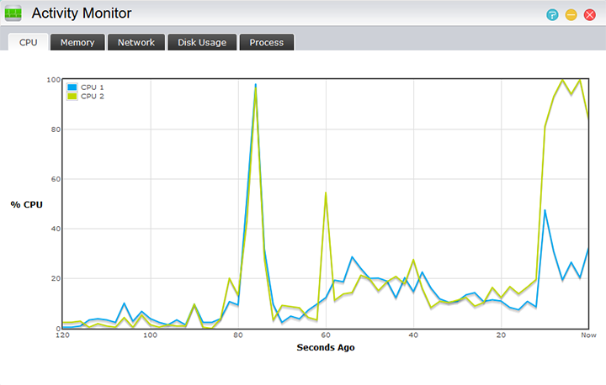
Task: Go to the Process tab
Action: point(266,42)
